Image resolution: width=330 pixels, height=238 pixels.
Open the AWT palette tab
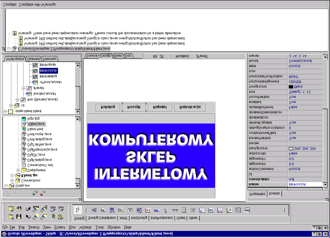(x=123, y=218)
